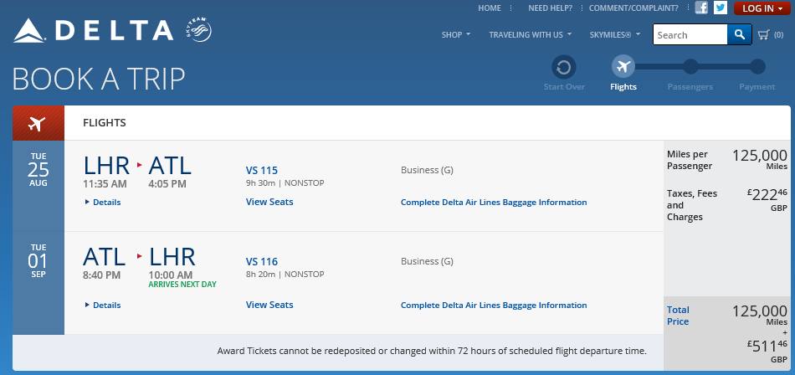795x375 pixels.
Task: Click the SkyTeam logo
Action: [x=198, y=32]
